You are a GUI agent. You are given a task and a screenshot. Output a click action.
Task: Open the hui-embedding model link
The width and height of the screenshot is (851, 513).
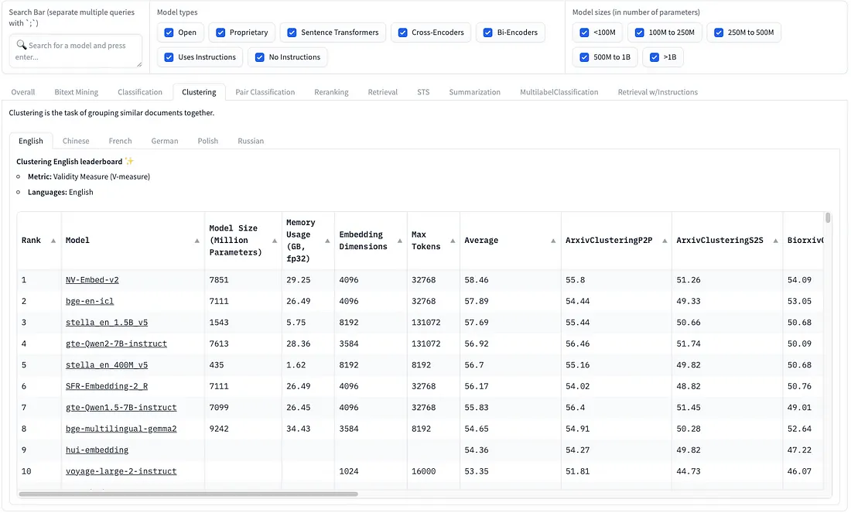(x=97, y=450)
